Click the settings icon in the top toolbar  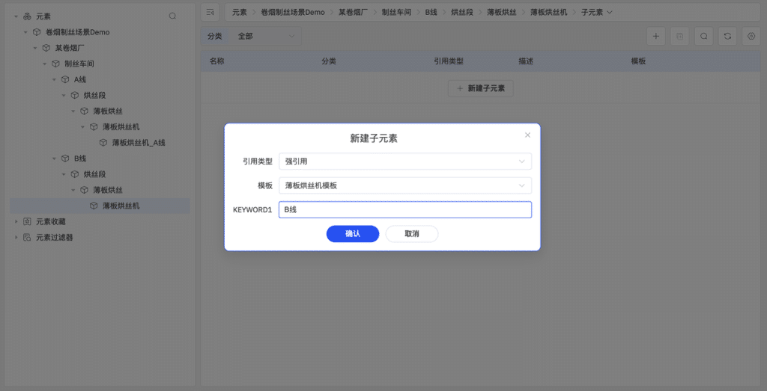(x=752, y=36)
